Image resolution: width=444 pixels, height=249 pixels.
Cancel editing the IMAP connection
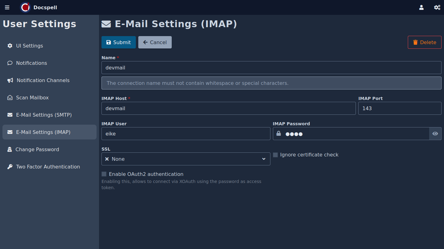tap(155, 42)
